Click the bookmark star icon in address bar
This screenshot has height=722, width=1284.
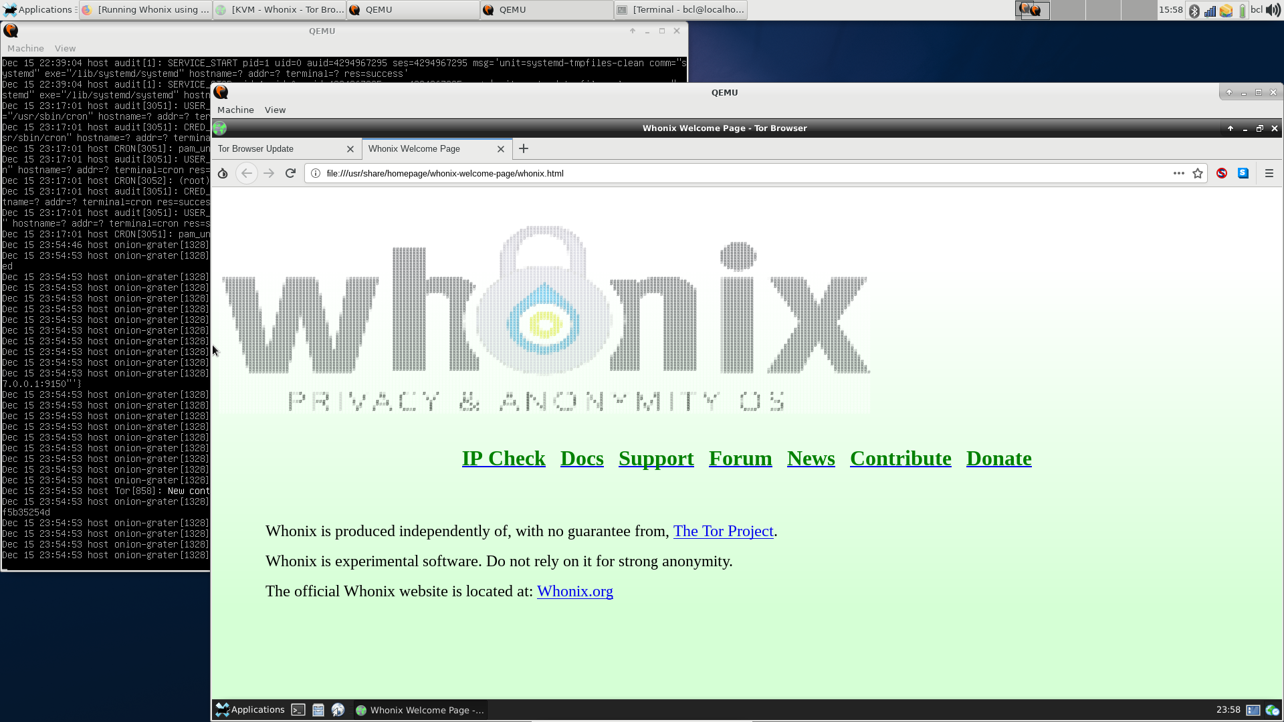coord(1198,172)
